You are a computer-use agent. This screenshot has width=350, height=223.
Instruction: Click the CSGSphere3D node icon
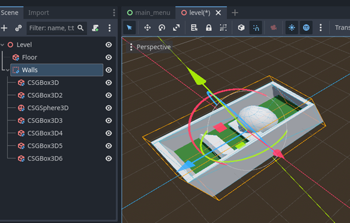(x=21, y=108)
